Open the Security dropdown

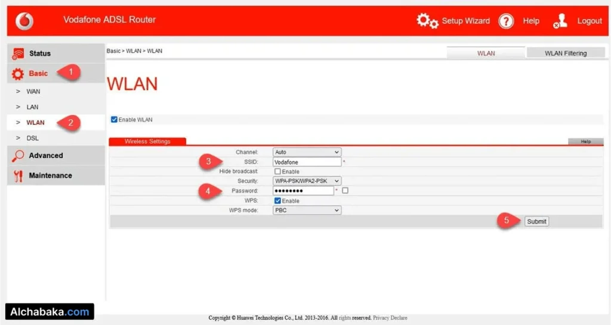pyautogui.click(x=307, y=181)
